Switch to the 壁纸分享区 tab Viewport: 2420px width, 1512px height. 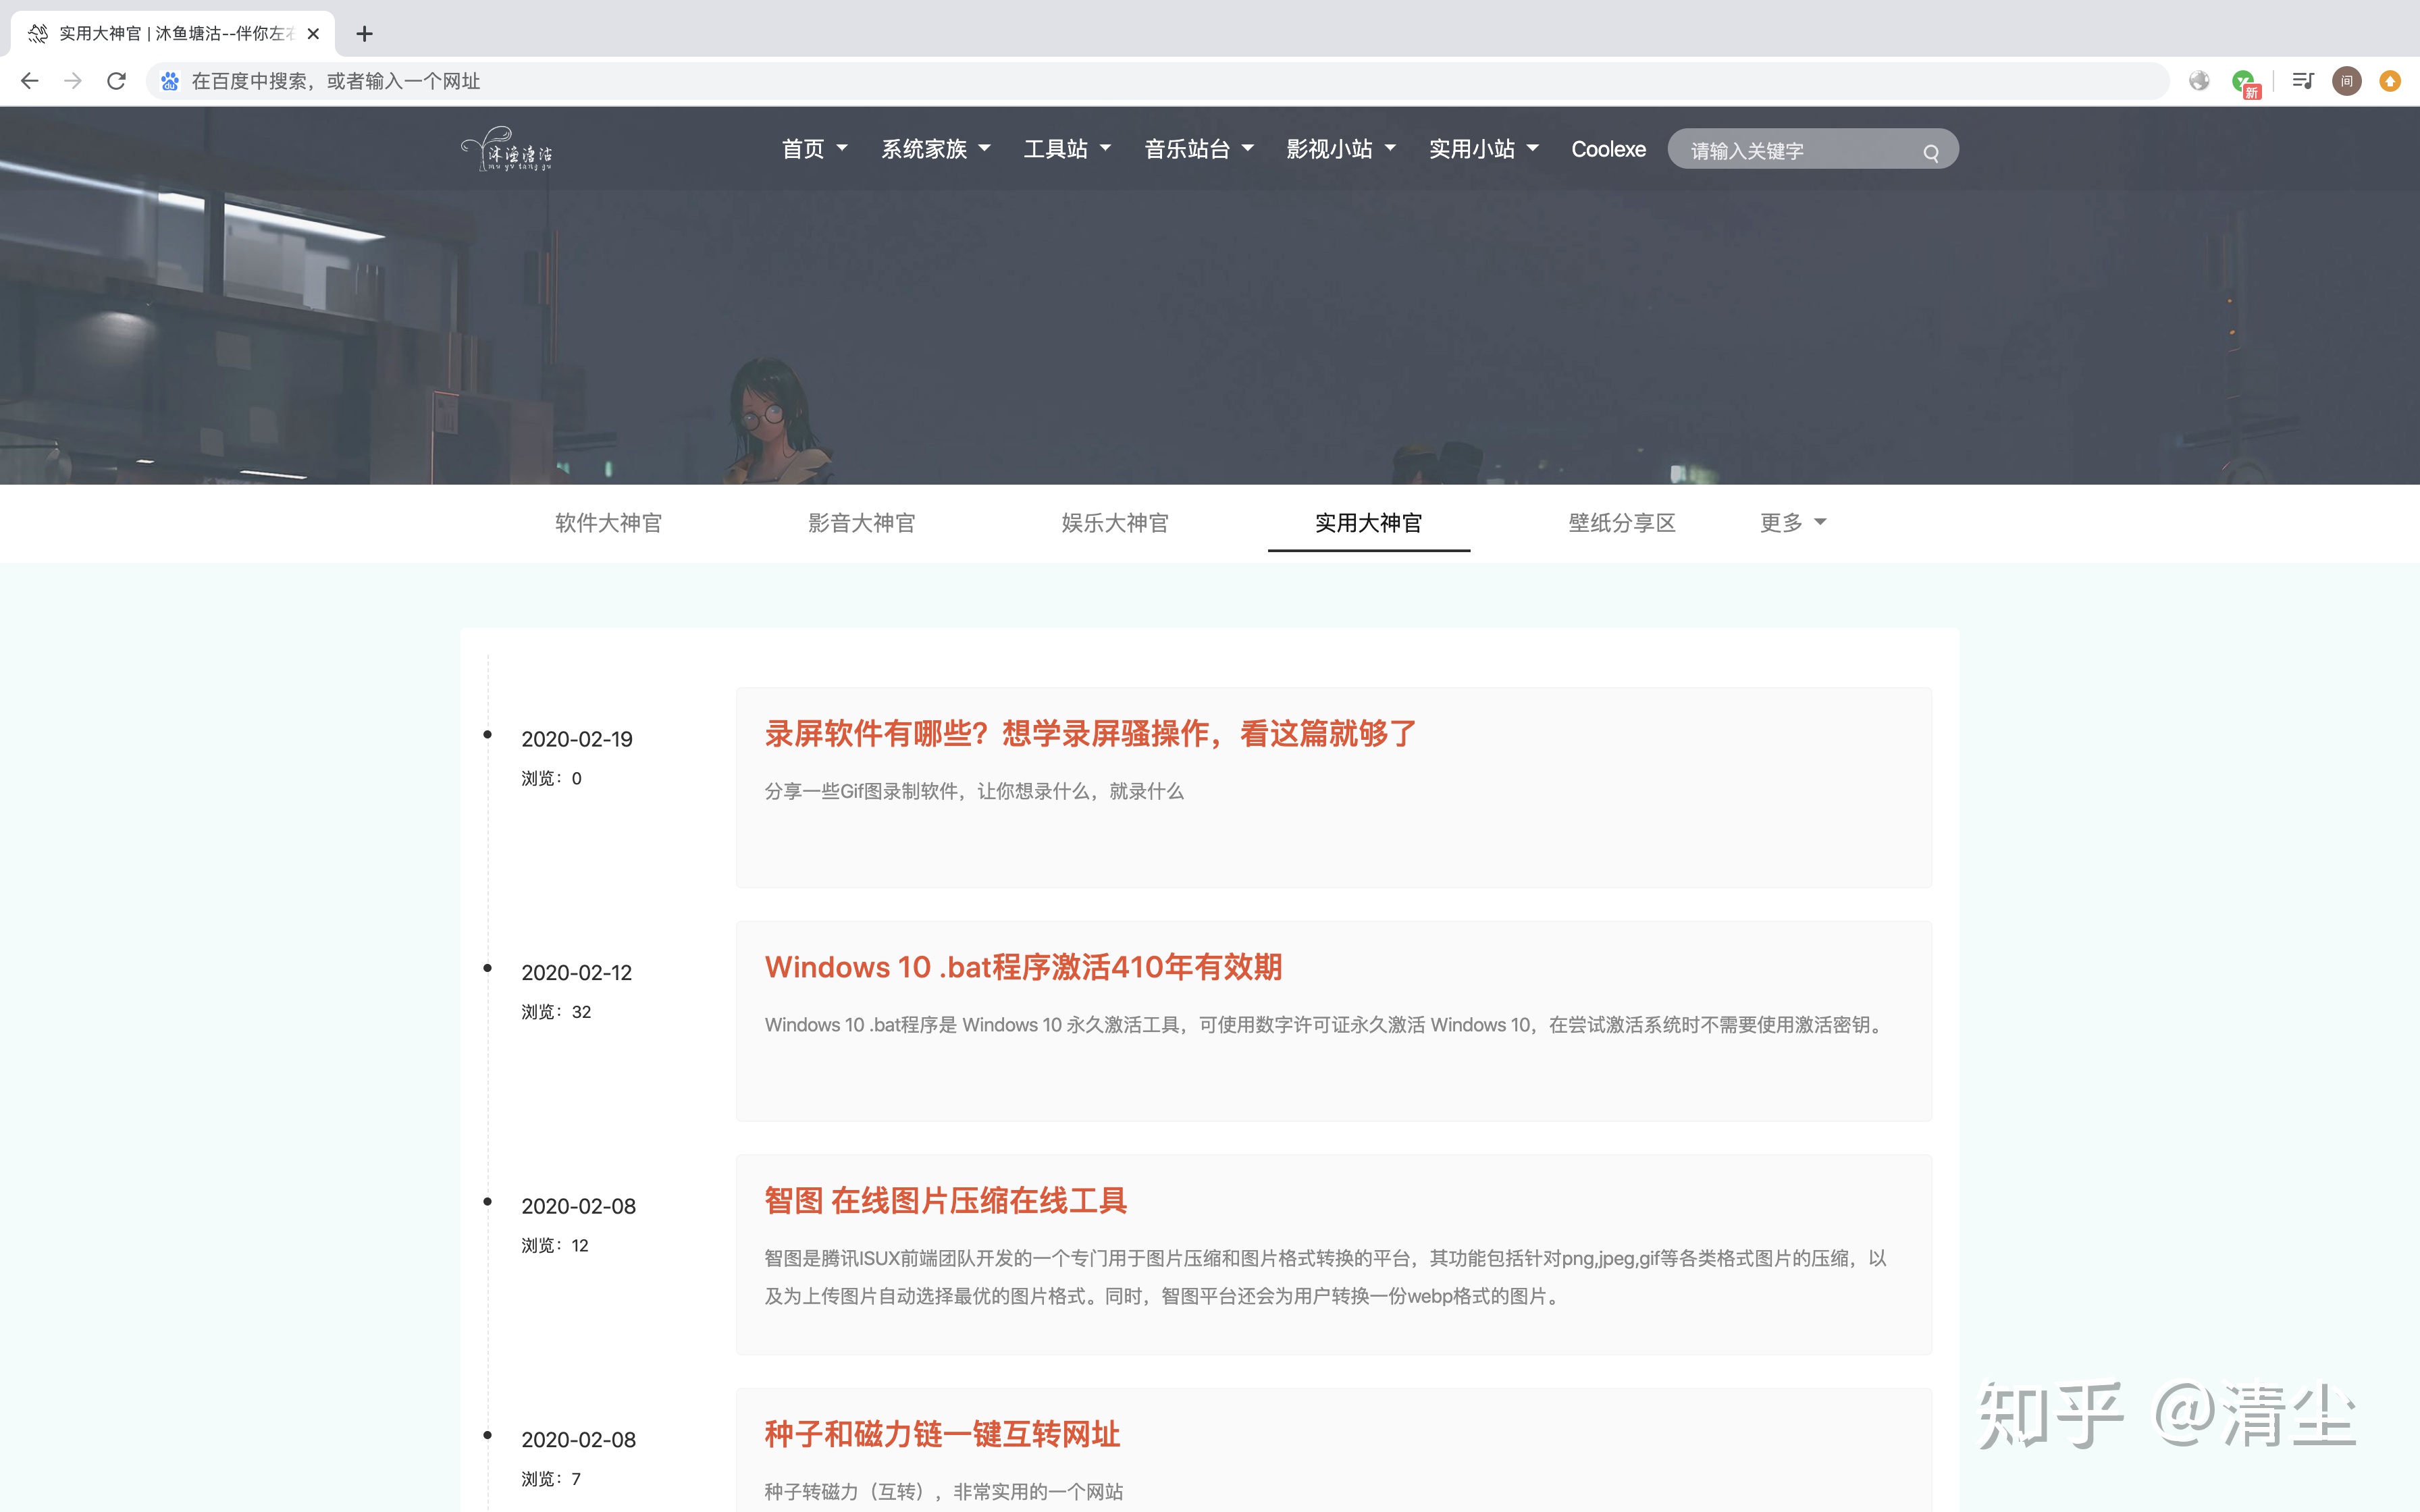click(1622, 522)
